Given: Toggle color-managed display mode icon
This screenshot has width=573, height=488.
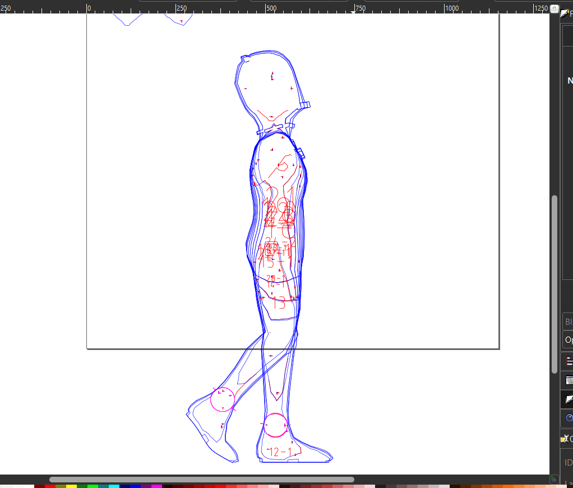Looking at the screenshot, I should (x=554, y=479).
